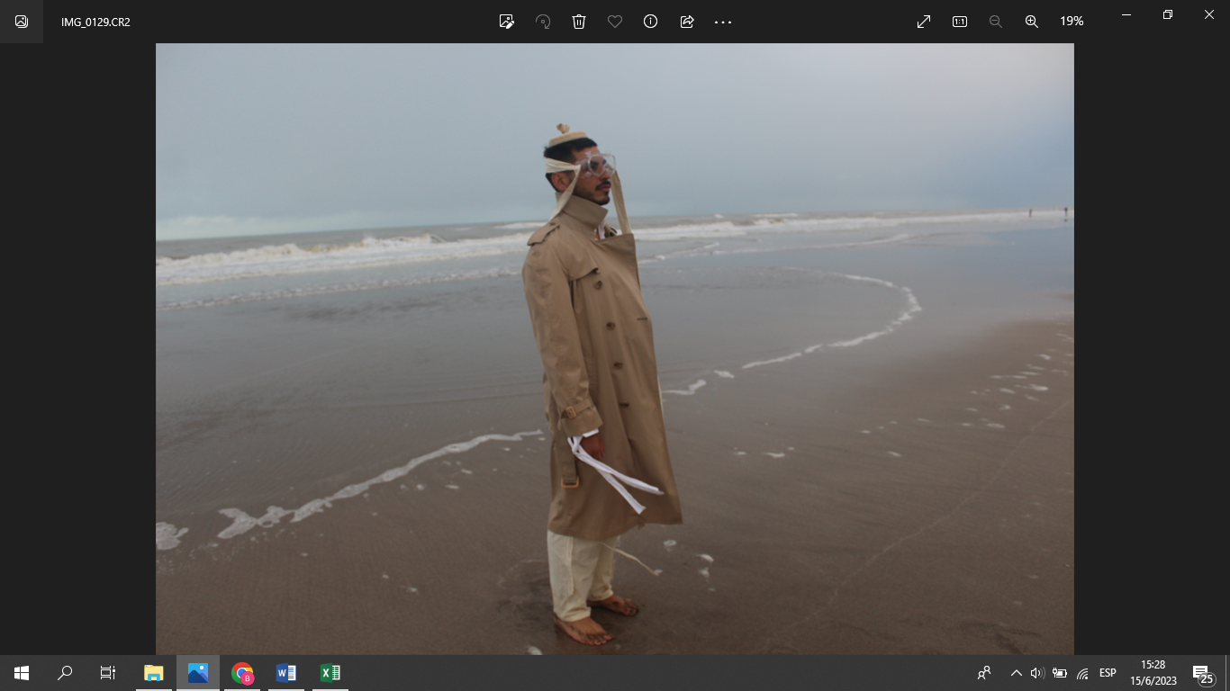Open volume control speaker icon
Viewport: 1230px width, 691px height.
point(1036,673)
